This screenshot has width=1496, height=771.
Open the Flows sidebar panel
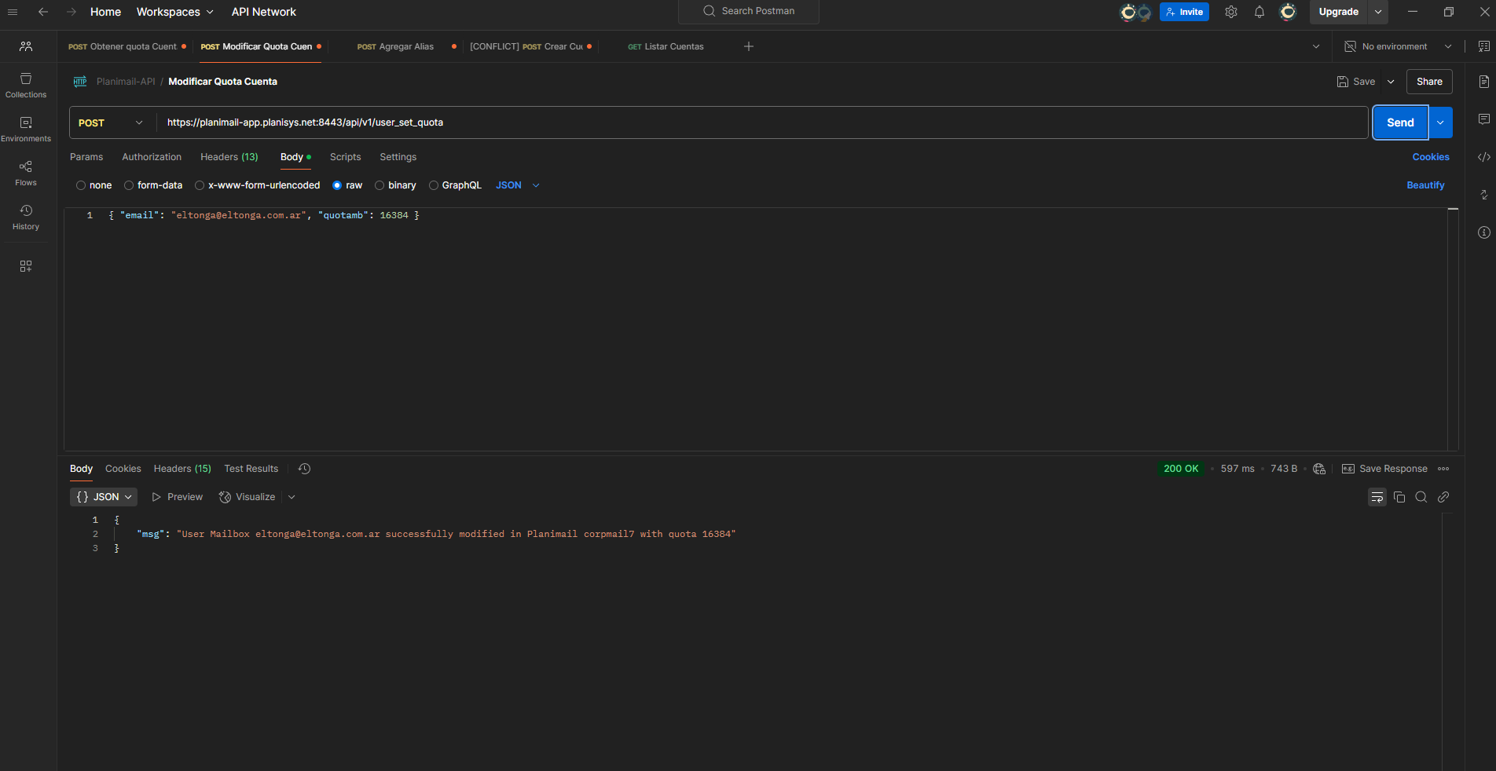click(x=26, y=174)
